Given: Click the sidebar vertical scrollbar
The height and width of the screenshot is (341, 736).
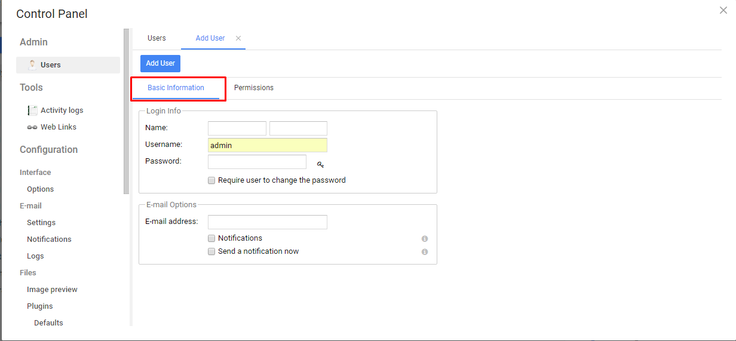Looking at the screenshot, I should pyautogui.click(x=126, y=111).
